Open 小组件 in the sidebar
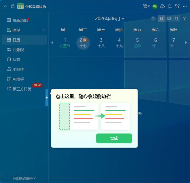The width and height of the screenshot is (190, 183). (x=24, y=69)
